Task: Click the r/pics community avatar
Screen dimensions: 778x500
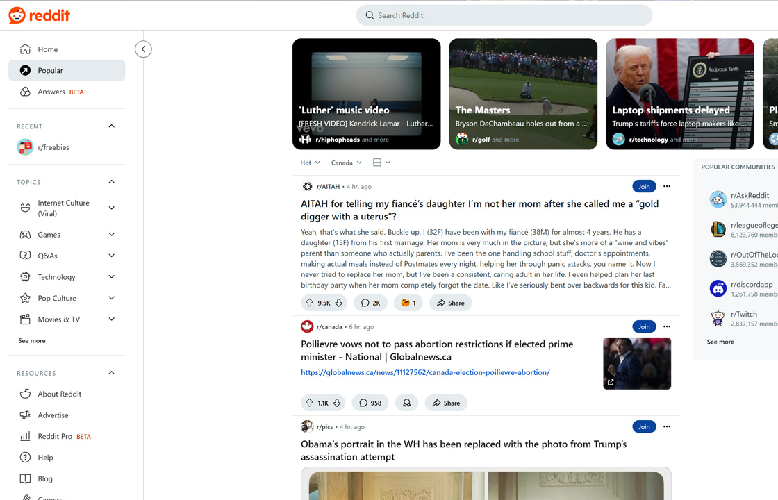Action: click(x=307, y=426)
